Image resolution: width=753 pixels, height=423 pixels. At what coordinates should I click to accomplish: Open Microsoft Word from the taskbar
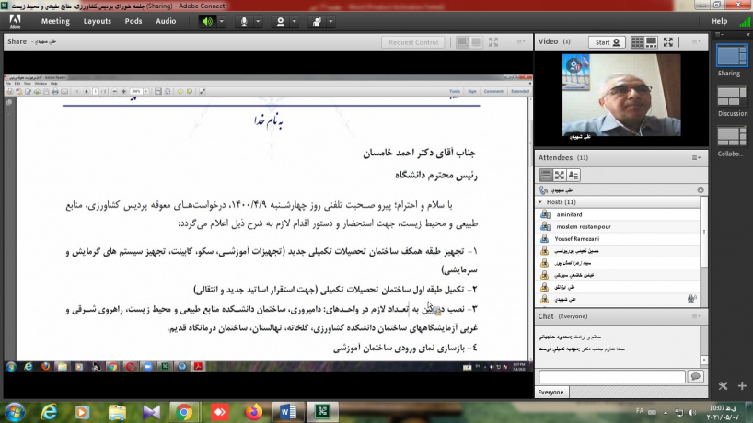point(284,411)
